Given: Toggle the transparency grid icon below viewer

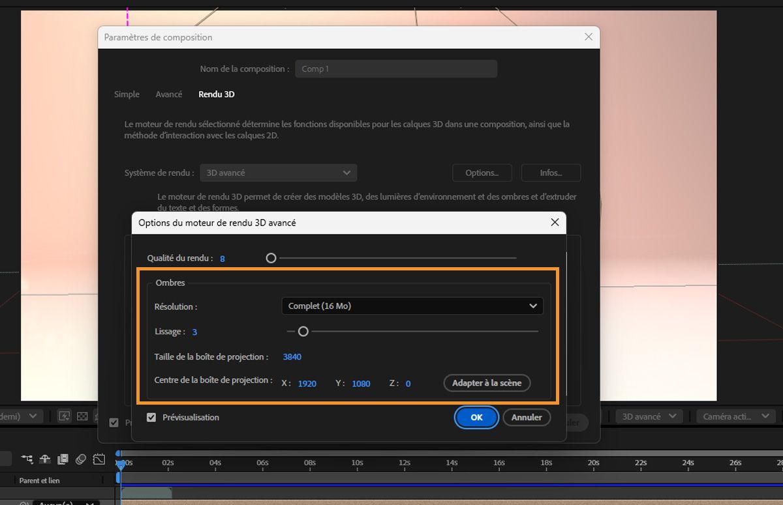Looking at the screenshot, I should [82, 416].
